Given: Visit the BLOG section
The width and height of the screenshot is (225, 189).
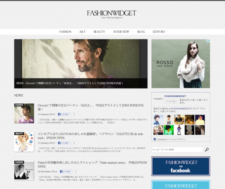Looking at the screenshot, I should (x=141, y=32).
